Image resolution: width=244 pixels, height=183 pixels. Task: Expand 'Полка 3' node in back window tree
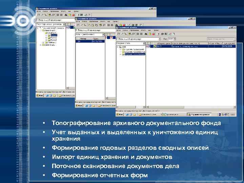pos(46,40)
